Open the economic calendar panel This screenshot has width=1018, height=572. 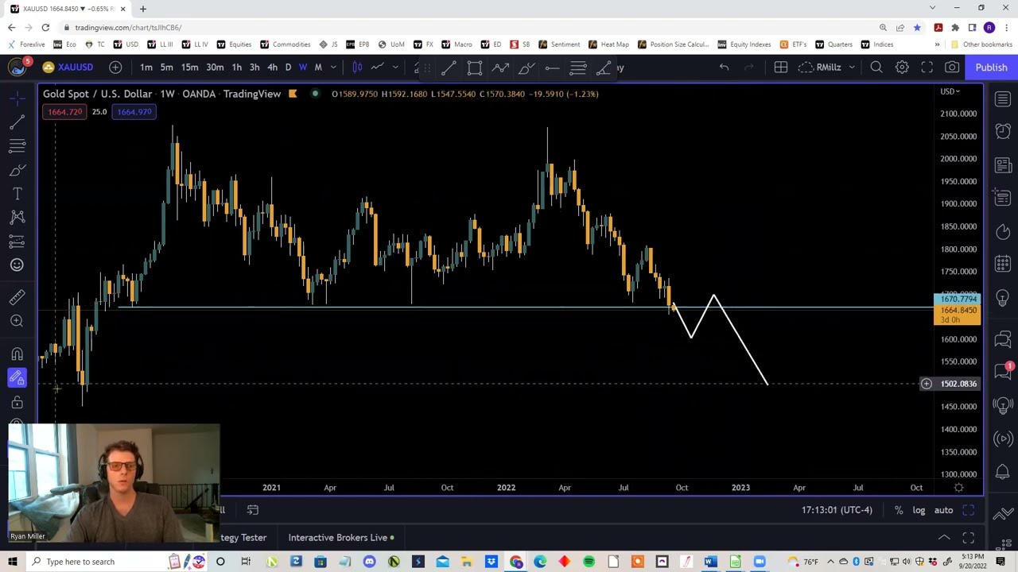click(x=1002, y=264)
